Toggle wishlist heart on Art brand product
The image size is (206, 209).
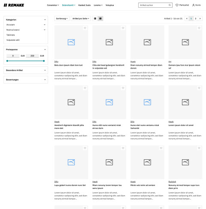(199, 28)
